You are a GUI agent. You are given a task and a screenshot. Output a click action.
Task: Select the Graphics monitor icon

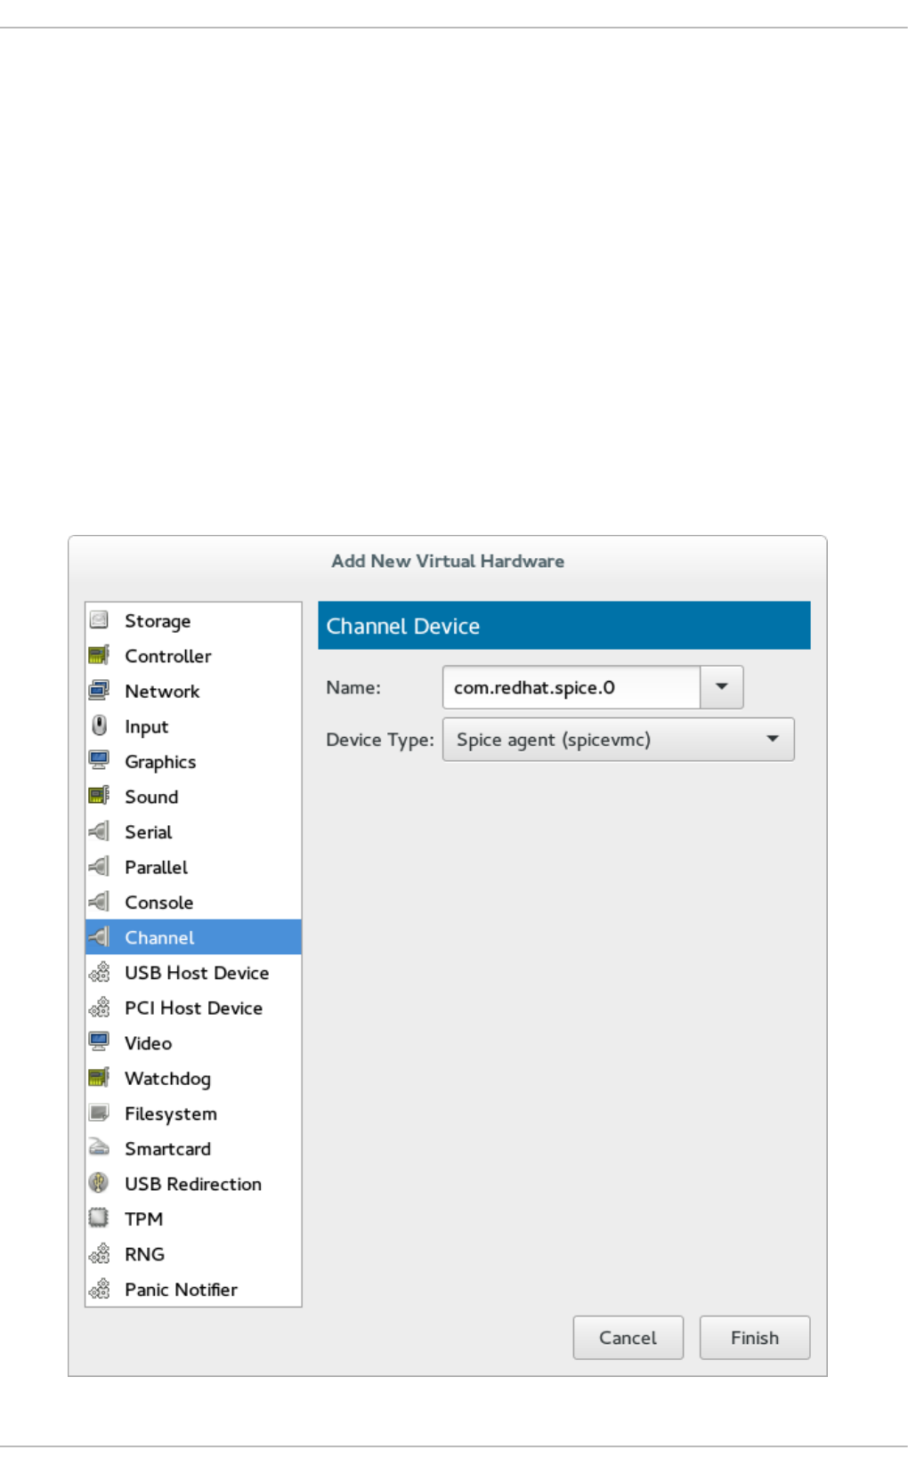99,760
